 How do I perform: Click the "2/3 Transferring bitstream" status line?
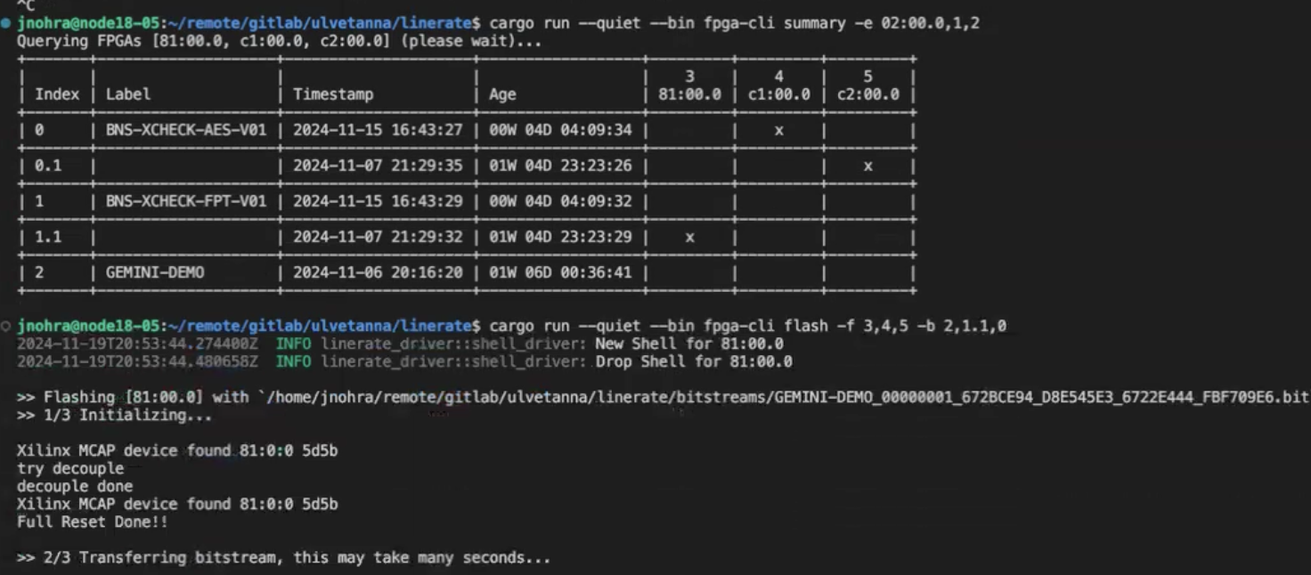point(283,557)
